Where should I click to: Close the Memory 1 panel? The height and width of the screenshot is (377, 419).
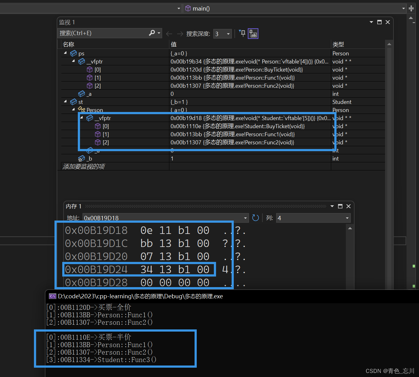click(x=349, y=206)
